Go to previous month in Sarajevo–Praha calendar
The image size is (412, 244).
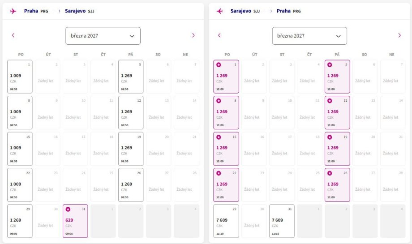pos(219,35)
